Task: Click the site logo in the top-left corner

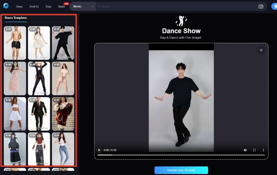Action: pos(6,6)
